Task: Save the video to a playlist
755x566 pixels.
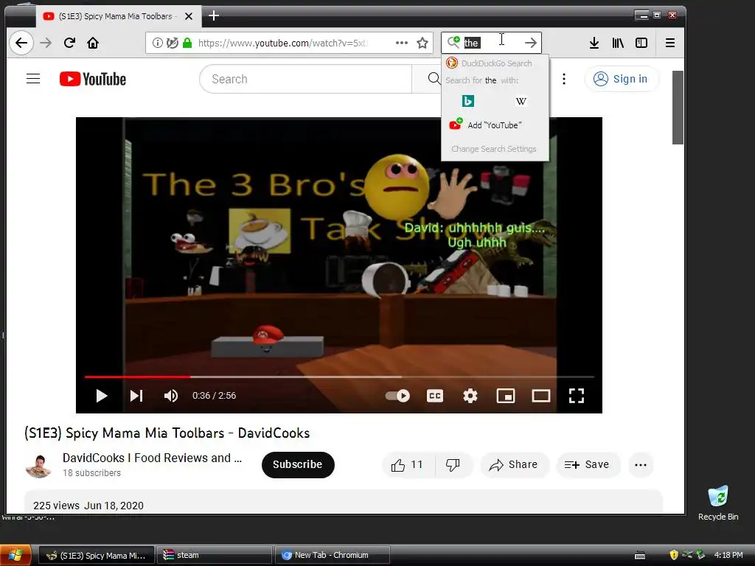Action: pyautogui.click(x=588, y=465)
